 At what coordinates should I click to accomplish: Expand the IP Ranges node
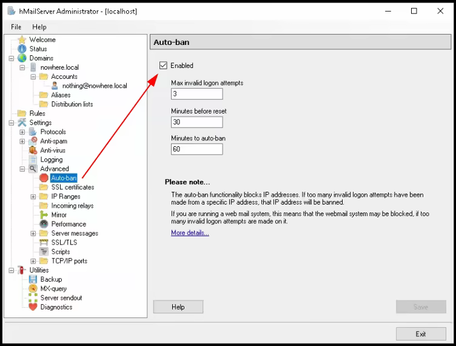click(33, 197)
